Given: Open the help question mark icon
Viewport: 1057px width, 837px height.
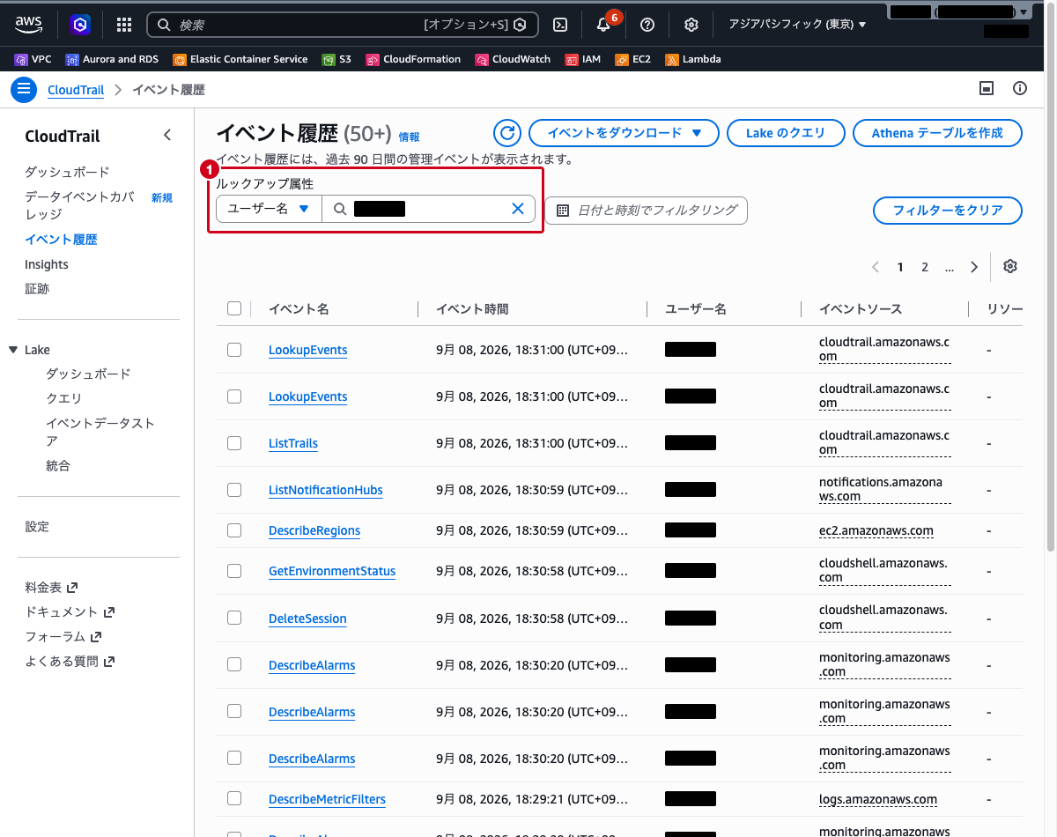Looking at the screenshot, I should point(647,25).
